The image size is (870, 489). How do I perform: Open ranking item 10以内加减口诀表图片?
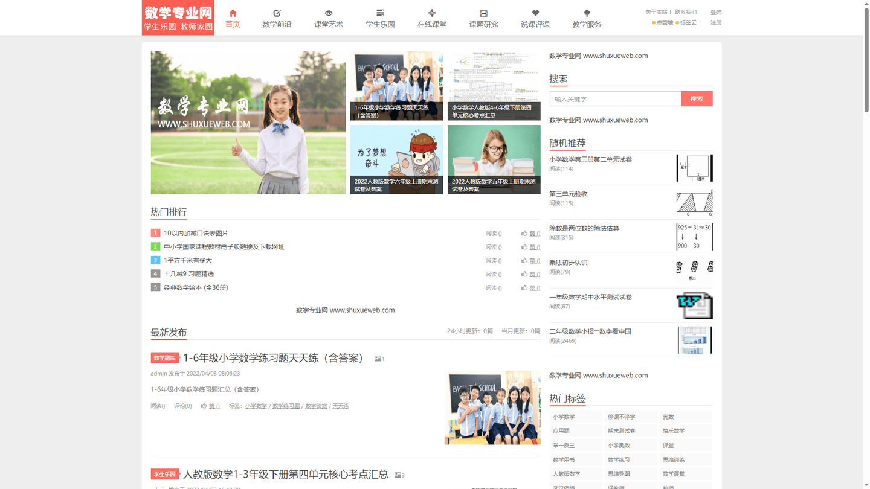196,233
